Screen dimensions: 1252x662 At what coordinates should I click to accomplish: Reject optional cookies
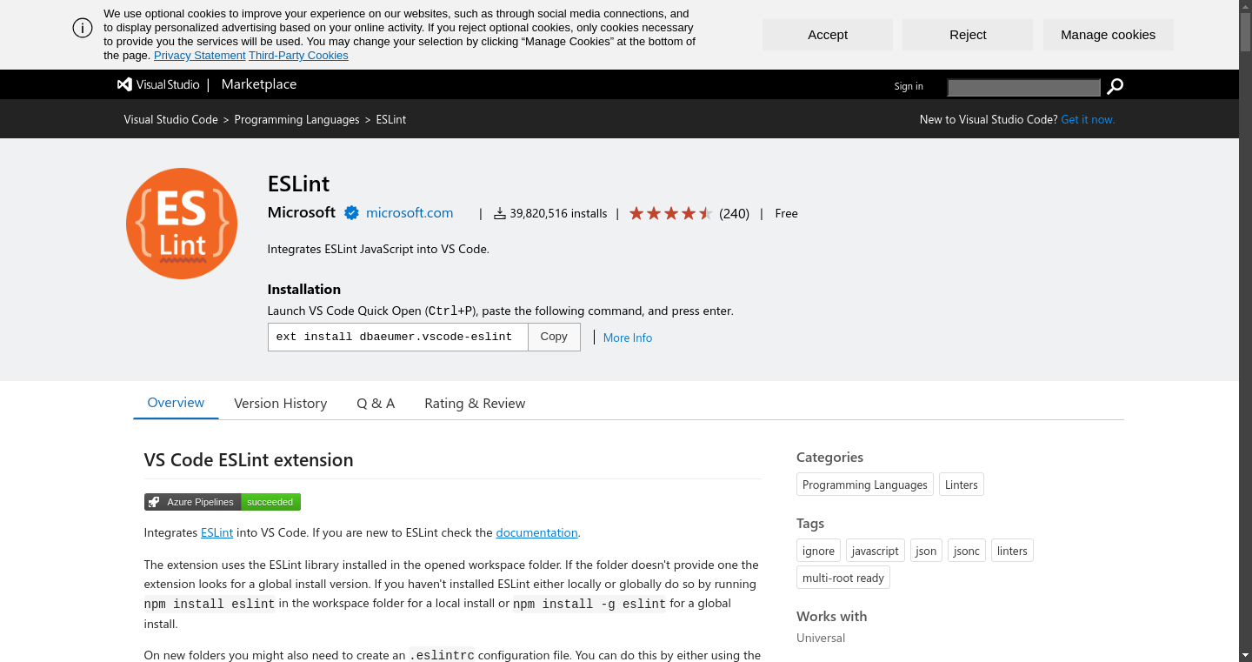(968, 35)
